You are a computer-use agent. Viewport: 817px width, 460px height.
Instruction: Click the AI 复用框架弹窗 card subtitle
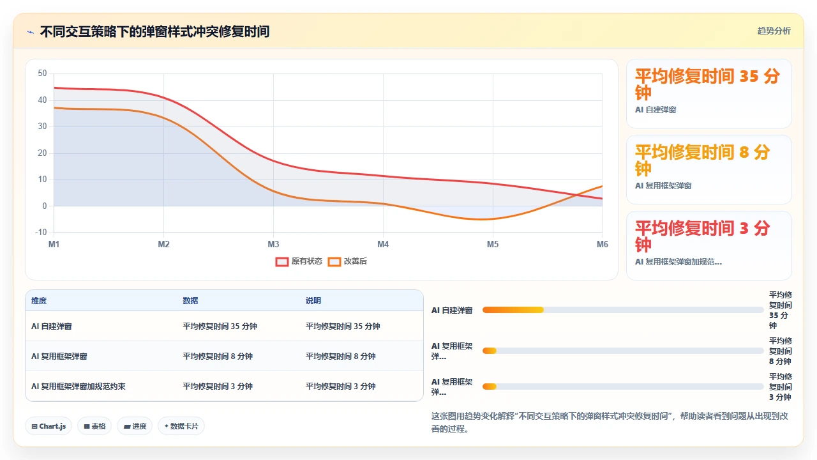pyautogui.click(x=663, y=186)
